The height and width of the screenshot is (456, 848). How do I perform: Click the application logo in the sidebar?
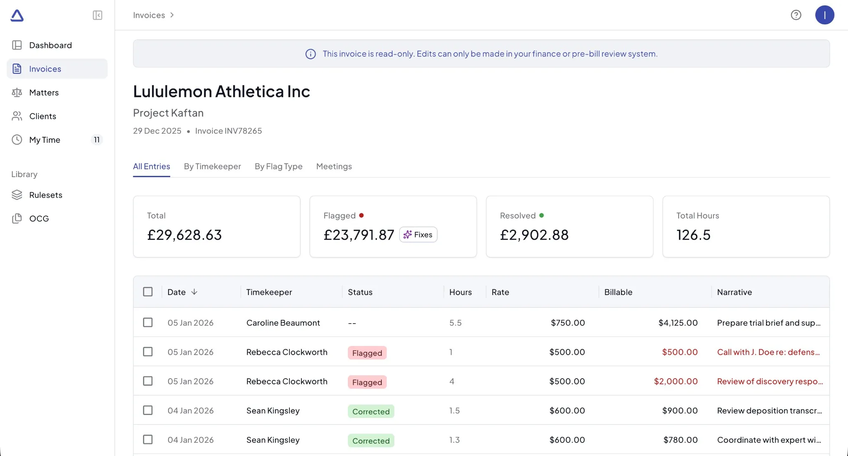coord(17,15)
